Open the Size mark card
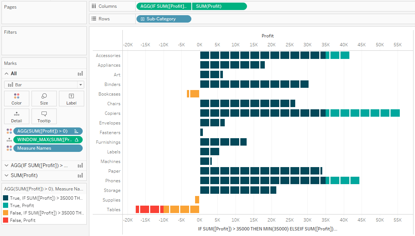Viewport: 415px width, 236px height. tap(44, 99)
